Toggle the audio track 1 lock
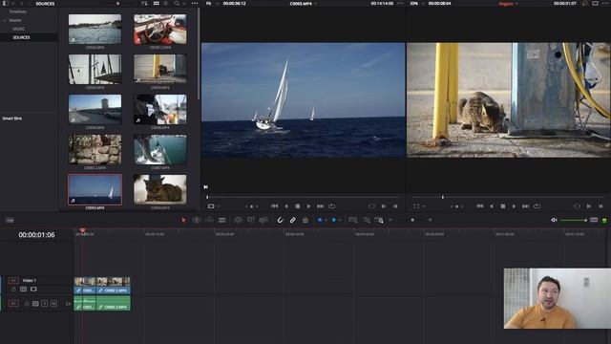Image resolution: width=611 pixels, height=344 pixels. point(27,304)
